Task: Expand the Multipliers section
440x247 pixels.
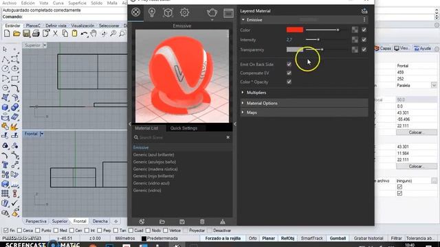Action: pyautogui.click(x=243, y=93)
